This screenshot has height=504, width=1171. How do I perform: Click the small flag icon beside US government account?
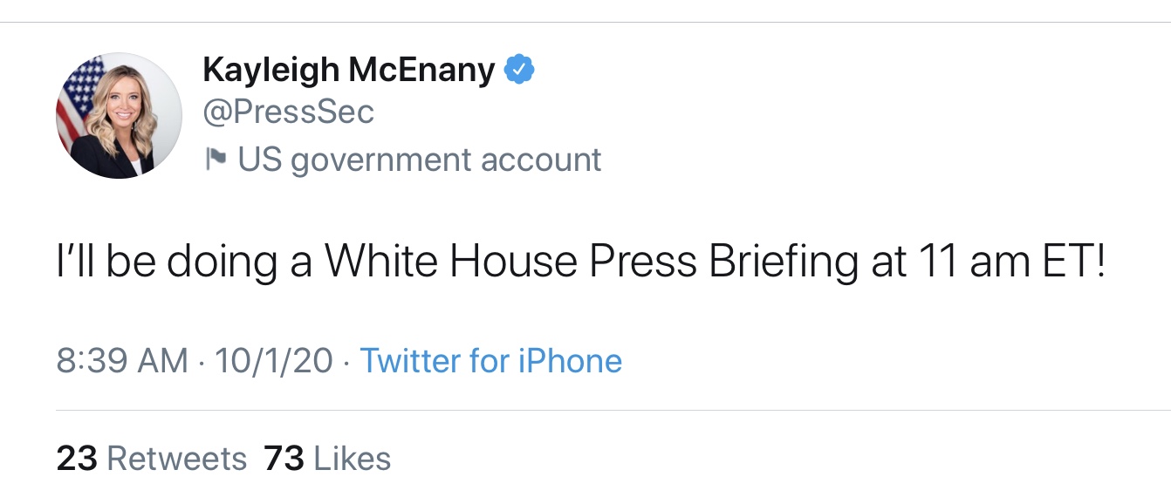(x=216, y=160)
